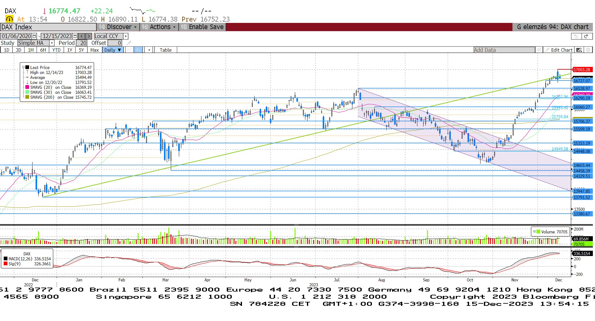Select the candlestick chart type icon
595x321 pixels.
tap(138, 50)
